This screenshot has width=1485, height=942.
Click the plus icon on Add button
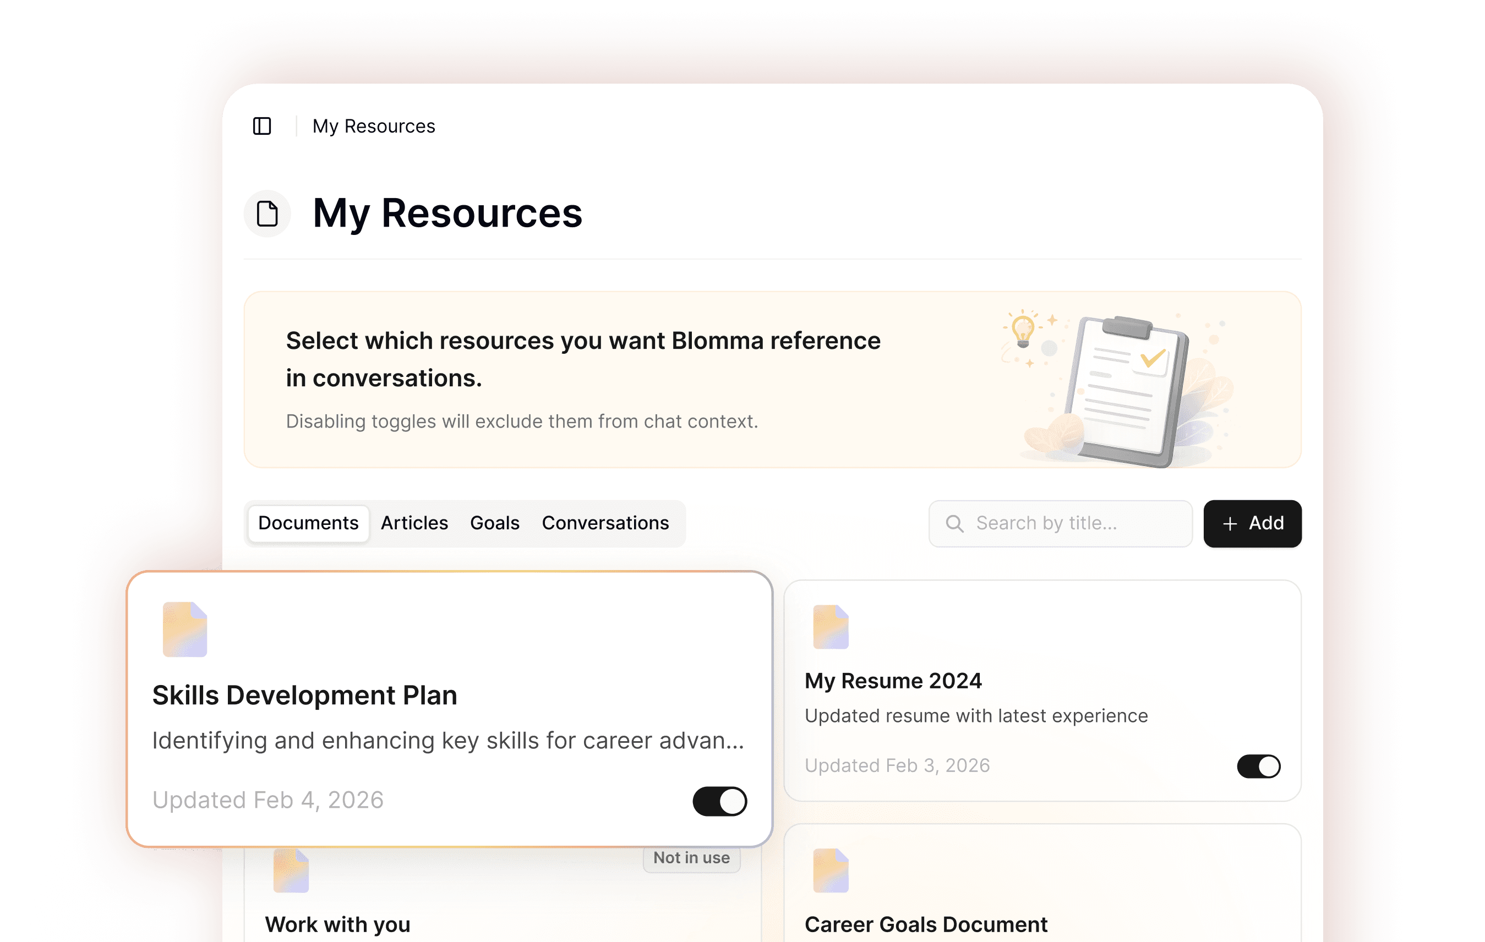1230,523
